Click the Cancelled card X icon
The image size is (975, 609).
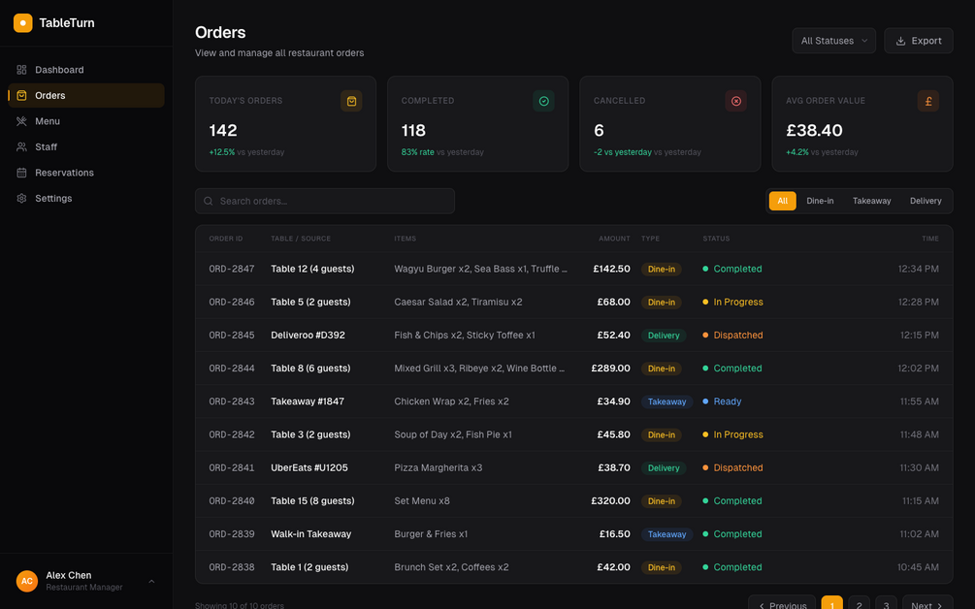[735, 101]
